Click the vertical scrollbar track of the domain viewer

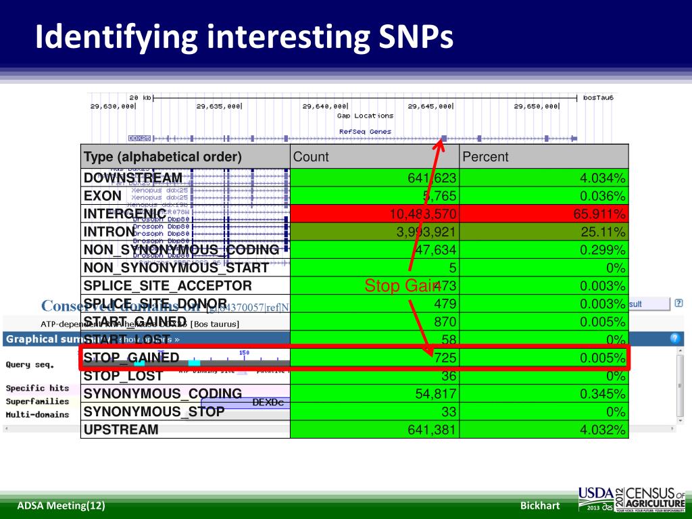pyautogui.click(x=680, y=385)
